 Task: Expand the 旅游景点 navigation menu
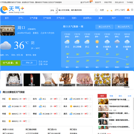[87, 18]
